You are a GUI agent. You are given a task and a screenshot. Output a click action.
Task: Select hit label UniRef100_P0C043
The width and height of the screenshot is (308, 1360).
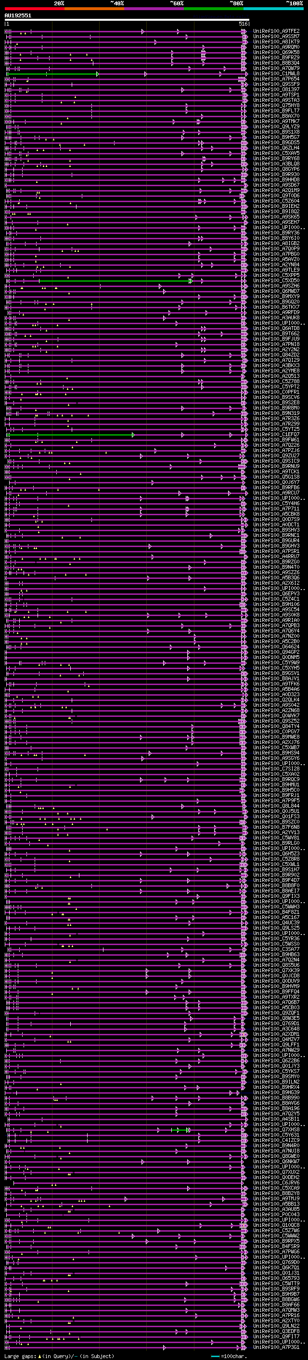[x=276, y=1214]
